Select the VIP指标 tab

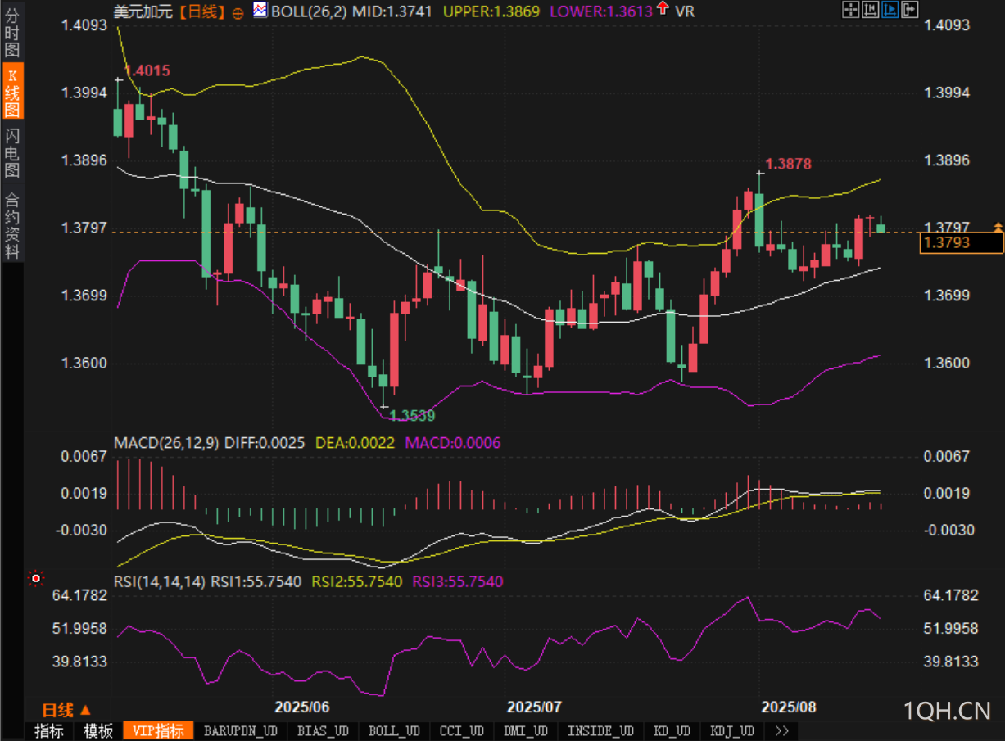(x=158, y=731)
